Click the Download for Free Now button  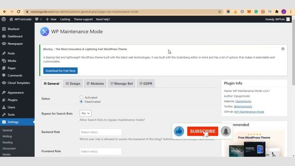[x=60, y=71]
